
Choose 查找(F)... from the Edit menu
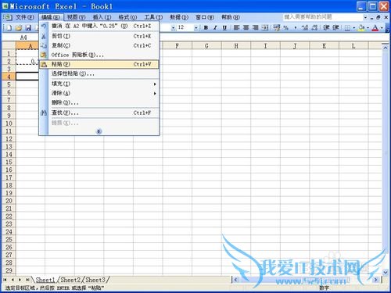[x=99, y=113]
